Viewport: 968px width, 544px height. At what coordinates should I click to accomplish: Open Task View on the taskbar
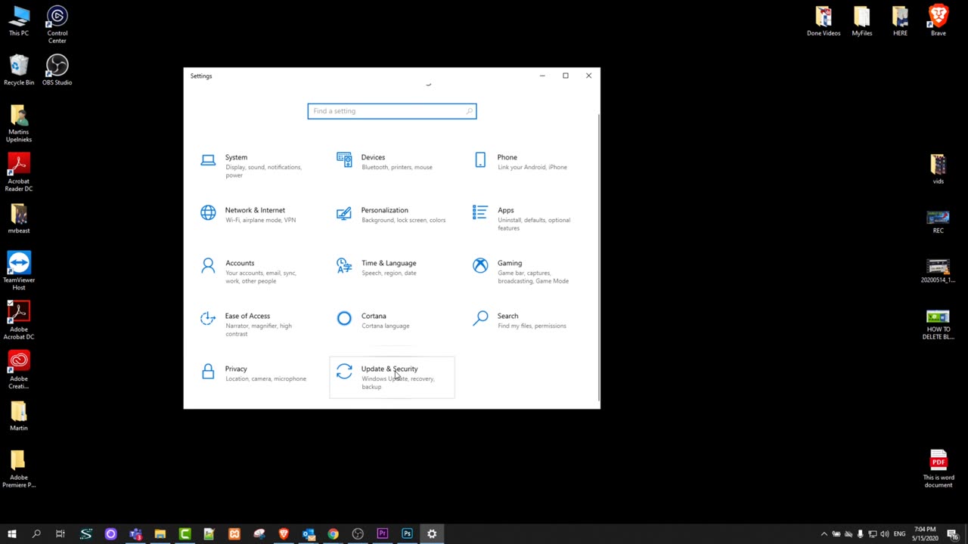(60, 534)
